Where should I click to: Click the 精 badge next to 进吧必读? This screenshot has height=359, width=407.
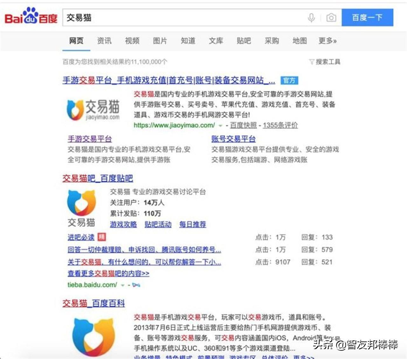(101, 237)
